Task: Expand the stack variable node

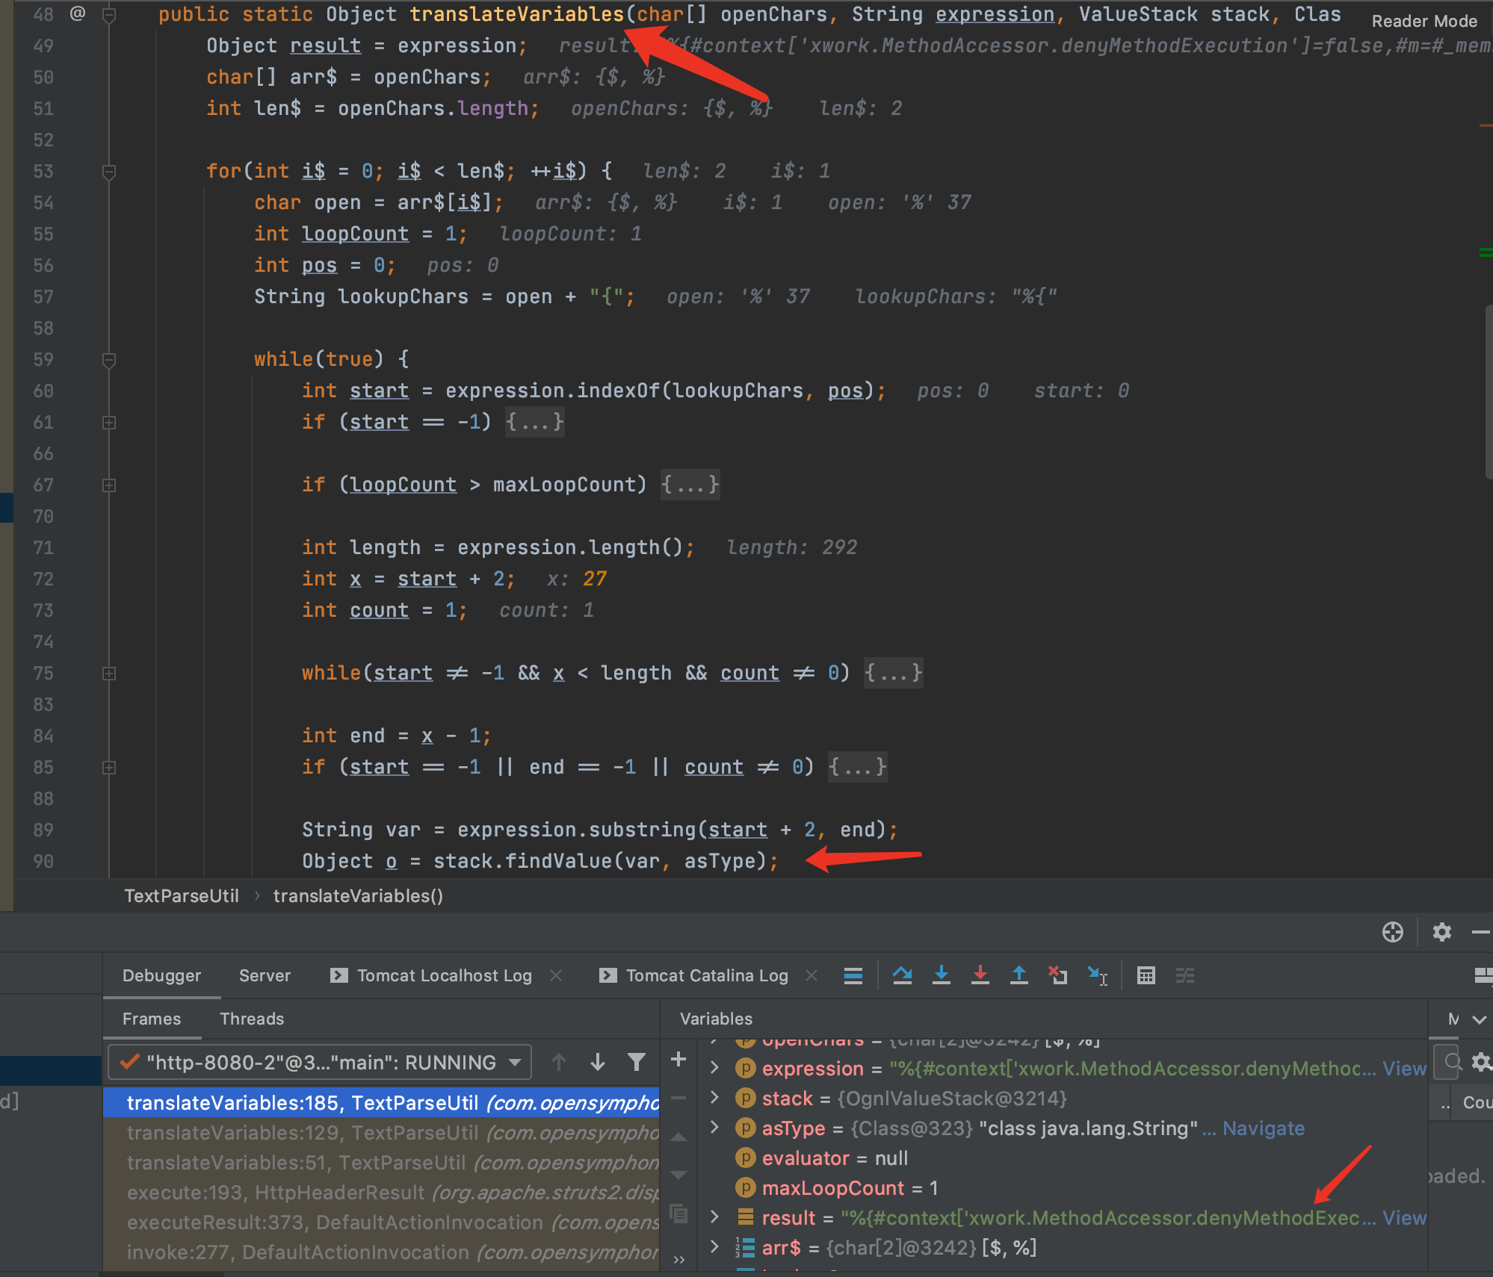Action: click(714, 1098)
